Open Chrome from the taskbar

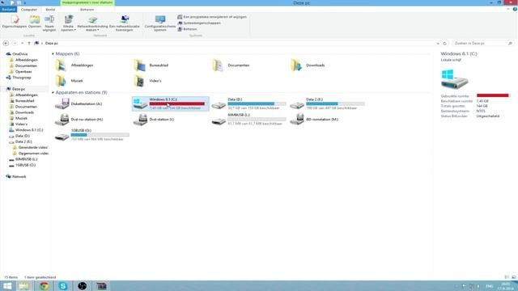(44, 286)
